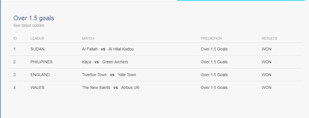The image size is (309, 118).
Task: Click row ID number 3
Action: tap(15, 75)
